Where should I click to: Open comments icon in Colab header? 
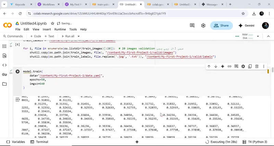[x=192, y=25]
